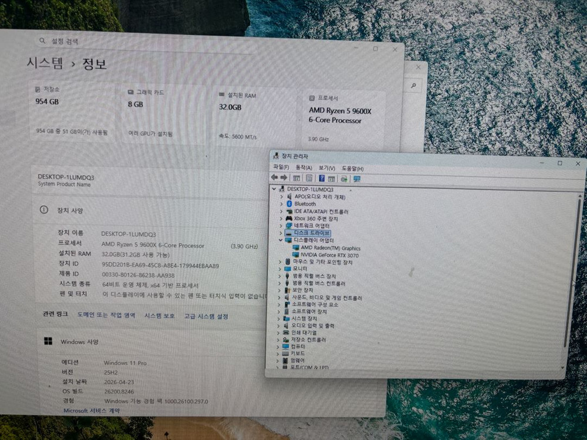Open Properties using the Device Manager toolbar icon
This screenshot has width=587, height=440.
[x=309, y=178]
